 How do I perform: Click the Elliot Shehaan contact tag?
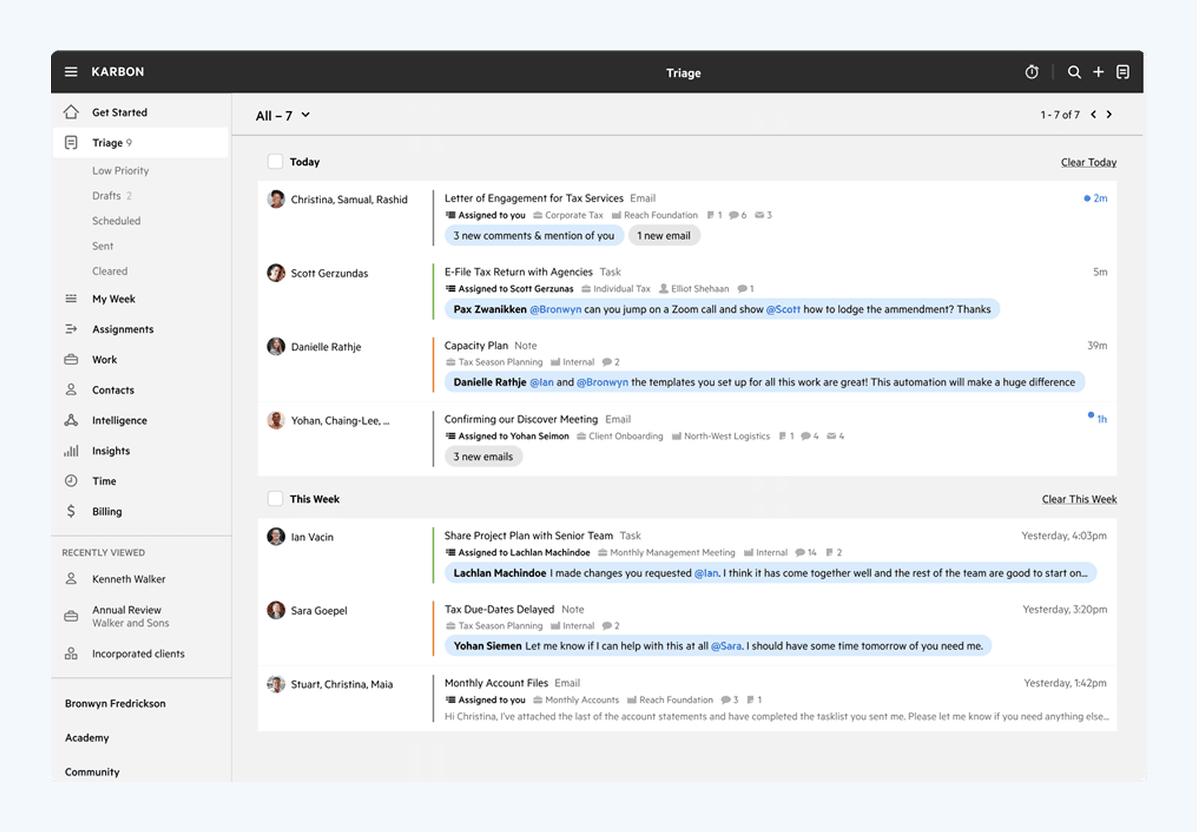coord(694,288)
